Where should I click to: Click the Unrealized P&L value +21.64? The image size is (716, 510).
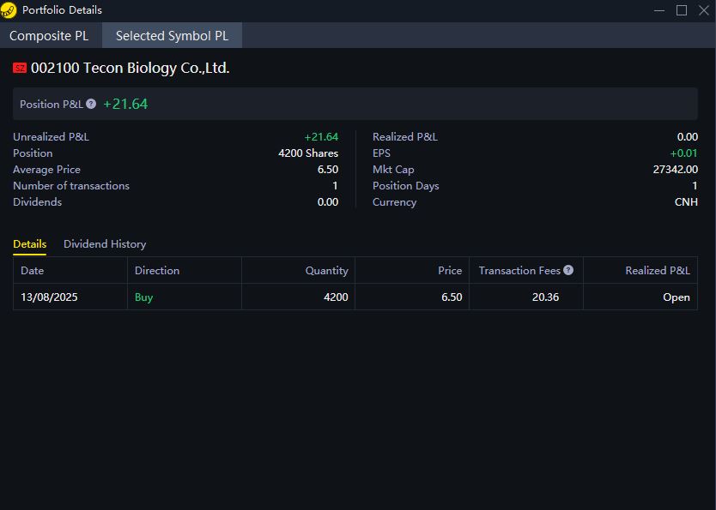coord(321,137)
